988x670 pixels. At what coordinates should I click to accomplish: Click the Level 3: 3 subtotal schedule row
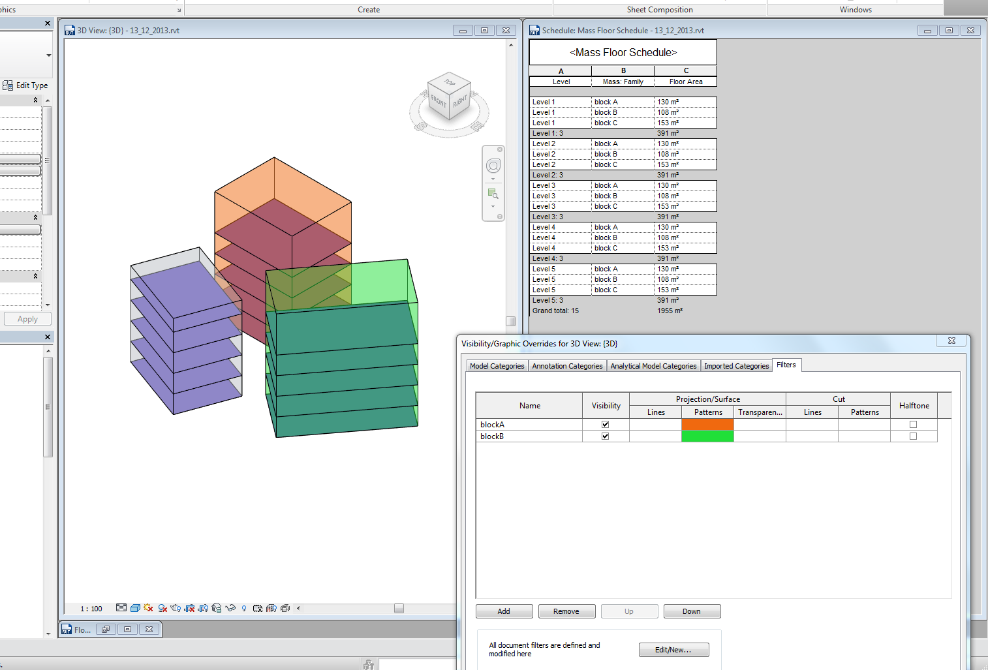(623, 217)
